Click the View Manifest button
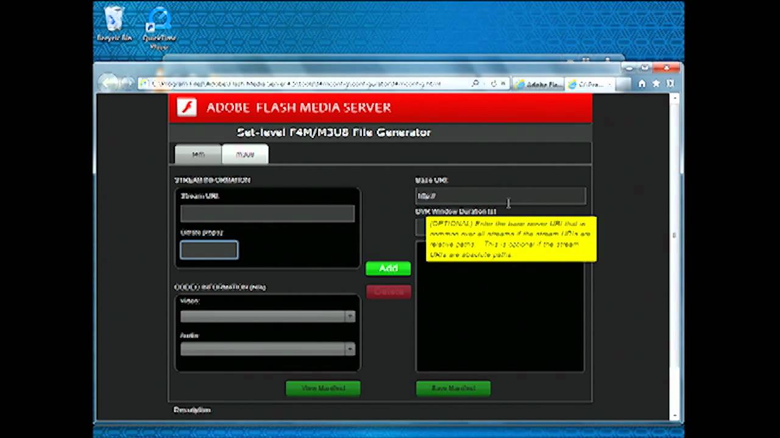Image resolution: width=780 pixels, height=438 pixels. point(323,388)
